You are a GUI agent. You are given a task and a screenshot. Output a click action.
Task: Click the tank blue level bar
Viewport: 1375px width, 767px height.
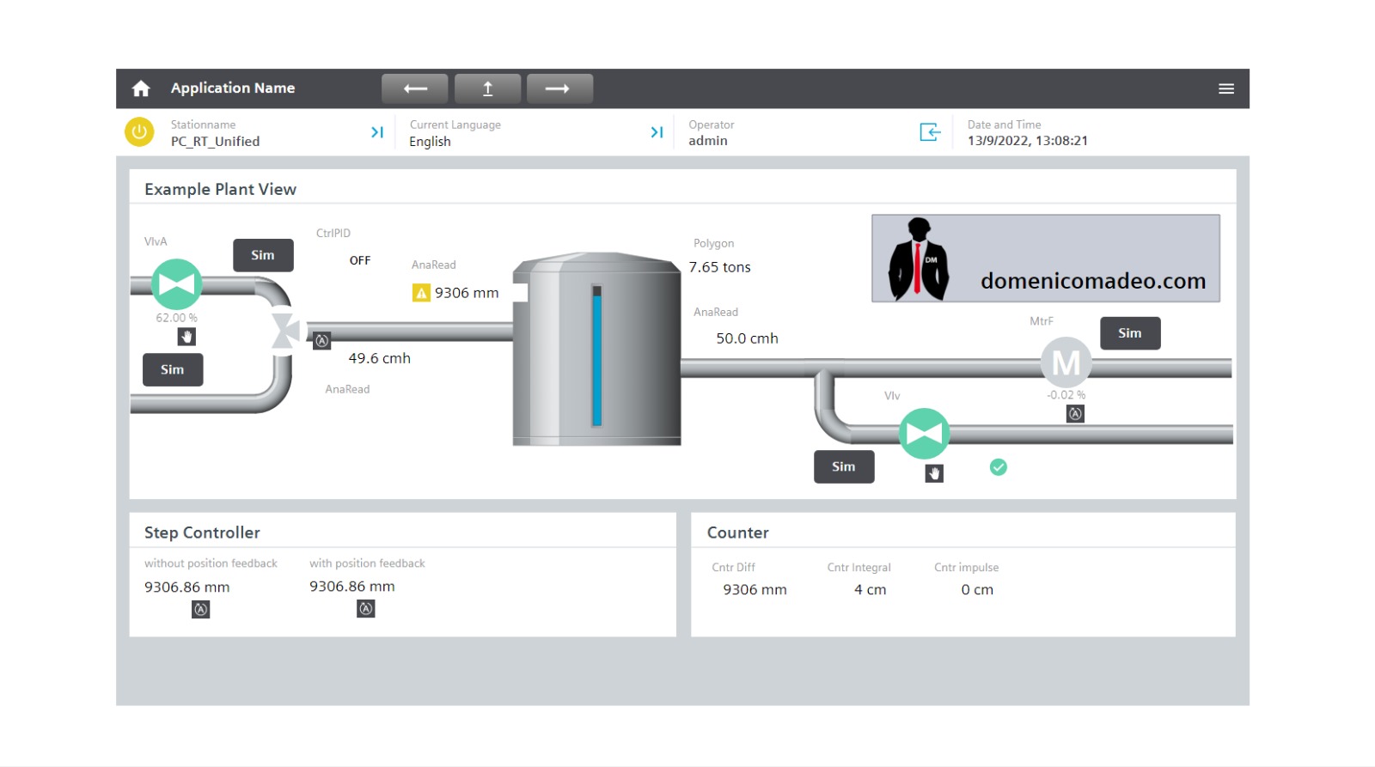596,356
